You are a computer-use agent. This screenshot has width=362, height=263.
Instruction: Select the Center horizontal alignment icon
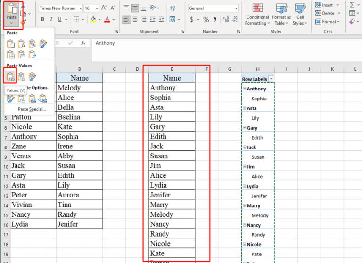[x=135, y=20]
